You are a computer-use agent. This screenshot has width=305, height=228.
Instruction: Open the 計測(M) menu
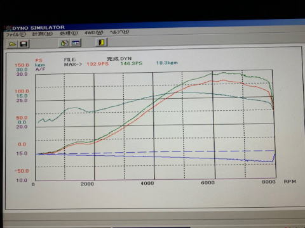coord(43,34)
